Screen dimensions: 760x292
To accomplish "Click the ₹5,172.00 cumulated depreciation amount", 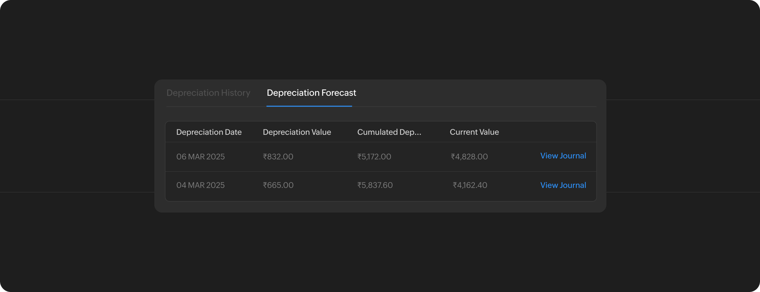I will (374, 157).
